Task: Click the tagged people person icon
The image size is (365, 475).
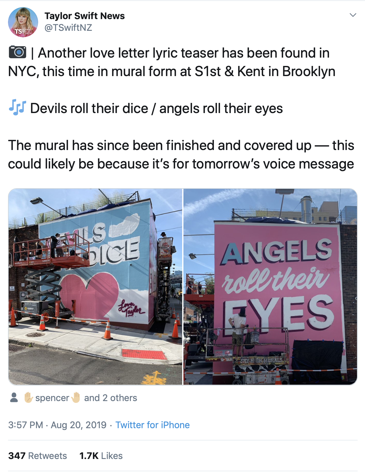Action: [x=14, y=397]
